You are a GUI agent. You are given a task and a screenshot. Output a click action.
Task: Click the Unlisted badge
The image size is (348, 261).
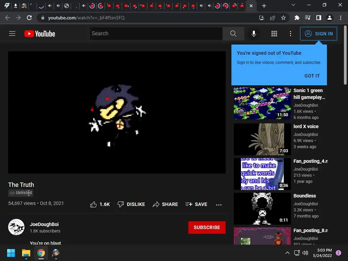click(x=21, y=193)
